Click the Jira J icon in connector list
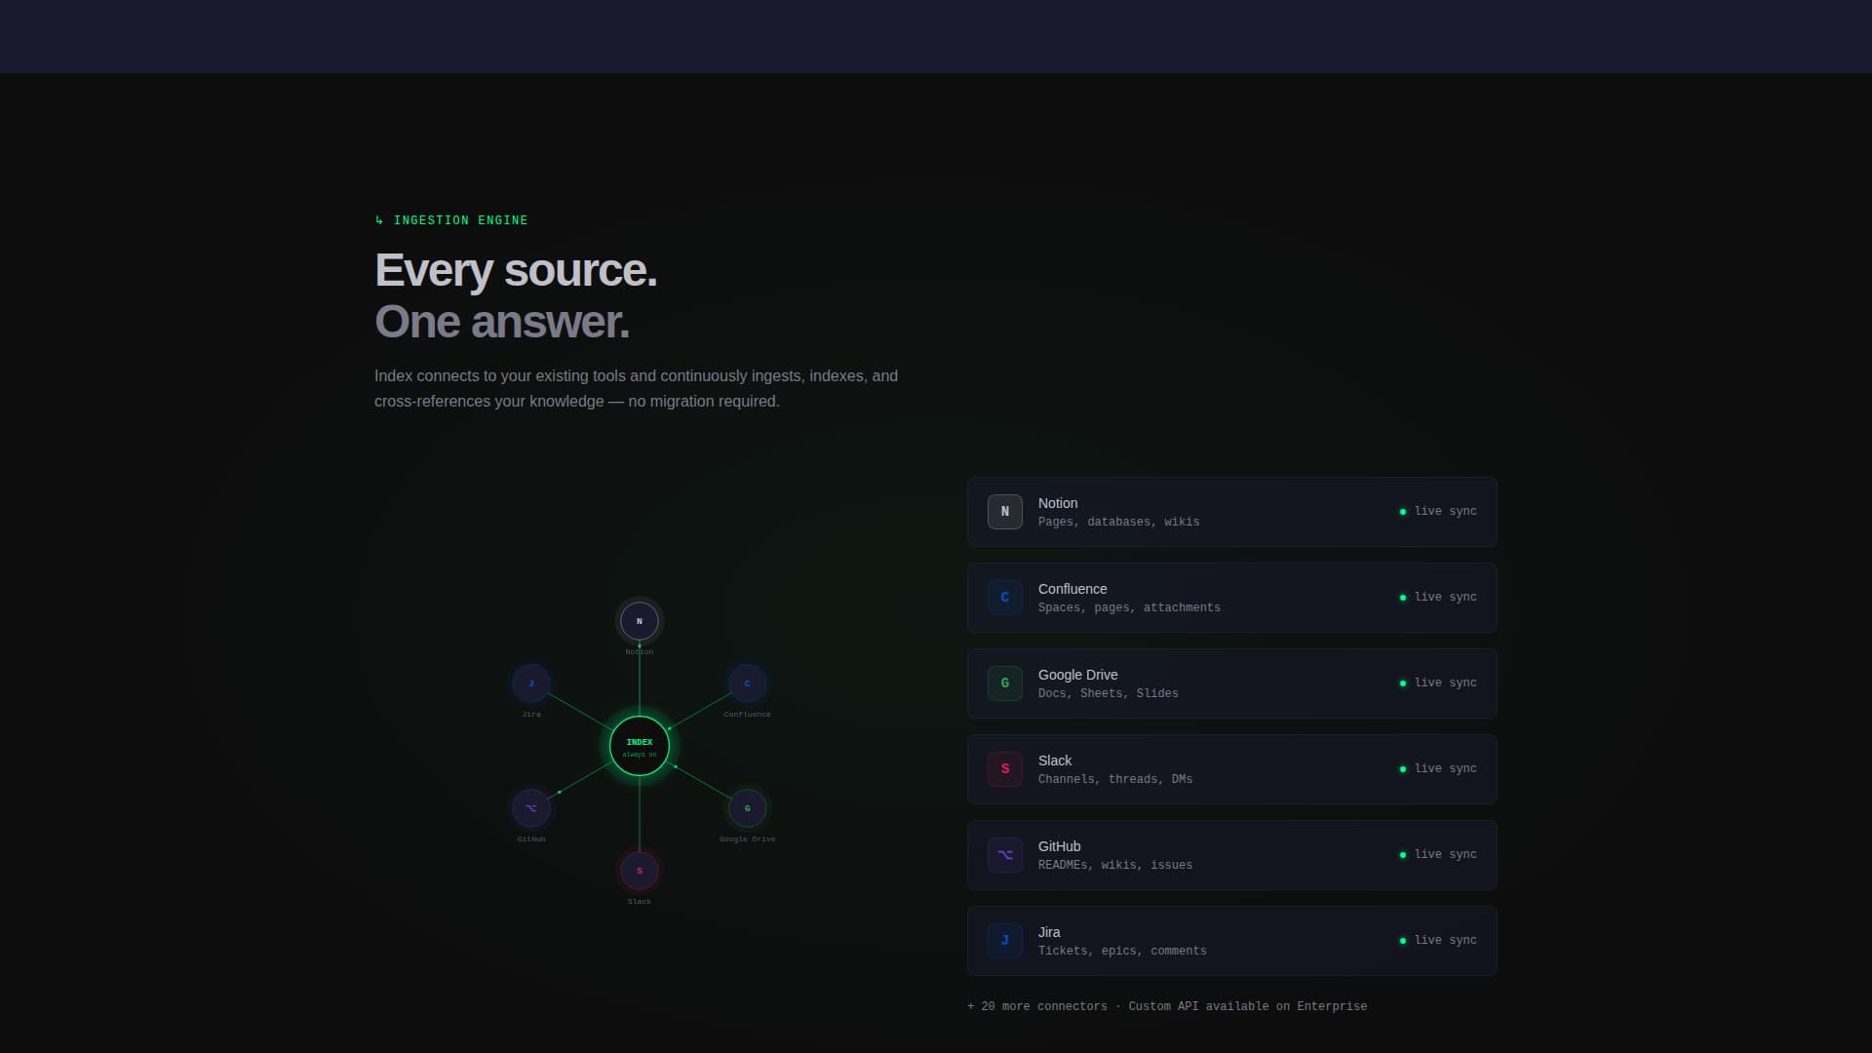1872x1053 pixels. 1004,941
